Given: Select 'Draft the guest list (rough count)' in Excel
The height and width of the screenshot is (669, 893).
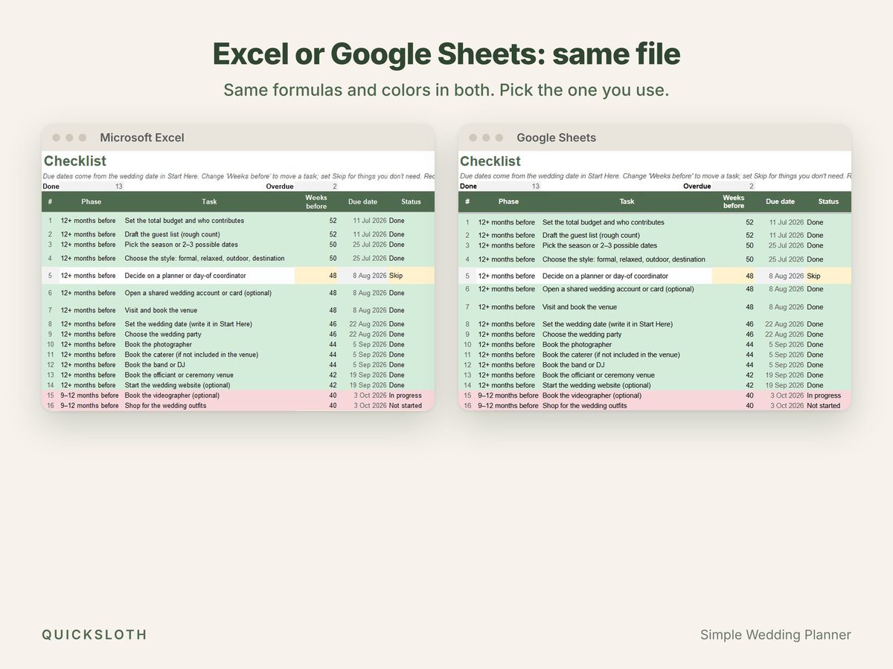Looking at the screenshot, I should click(x=172, y=234).
